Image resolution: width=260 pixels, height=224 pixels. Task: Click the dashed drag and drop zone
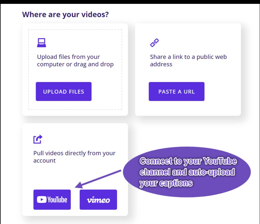(x=75, y=70)
